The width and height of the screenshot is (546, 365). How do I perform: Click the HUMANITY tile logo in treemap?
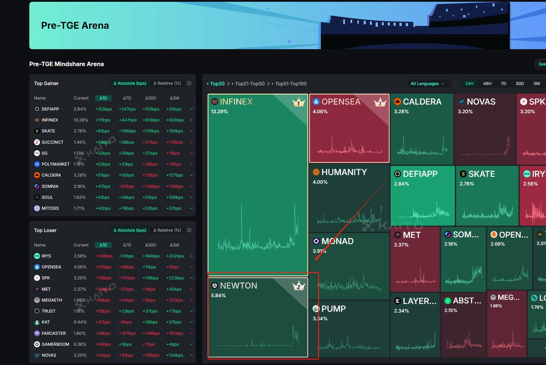click(316, 172)
